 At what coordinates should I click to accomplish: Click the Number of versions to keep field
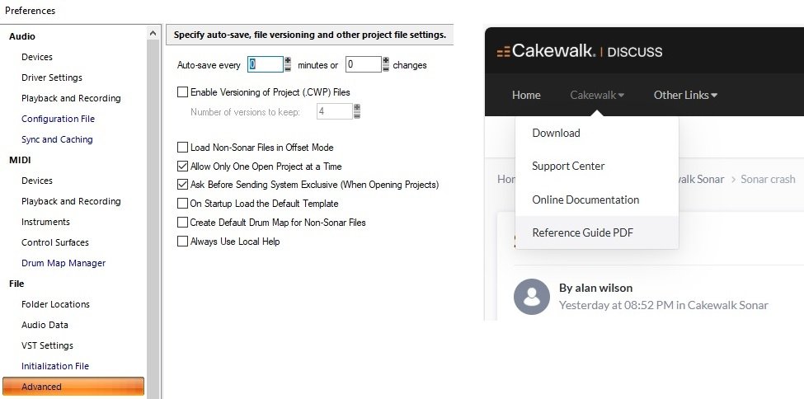click(x=335, y=111)
